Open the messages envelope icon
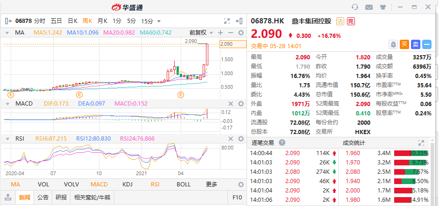The height and width of the screenshot is (206, 439). pyautogui.click(x=369, y=7)
